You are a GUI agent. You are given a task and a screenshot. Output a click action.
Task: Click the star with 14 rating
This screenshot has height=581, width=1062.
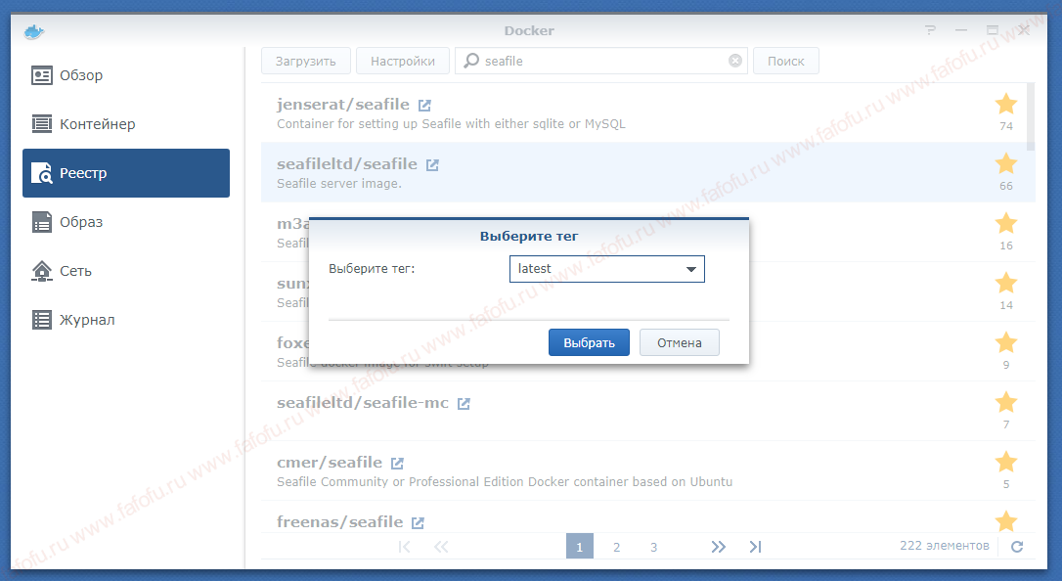coord(1006,283)
